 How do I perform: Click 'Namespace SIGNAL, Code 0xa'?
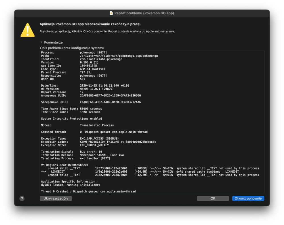coord(102,155)
